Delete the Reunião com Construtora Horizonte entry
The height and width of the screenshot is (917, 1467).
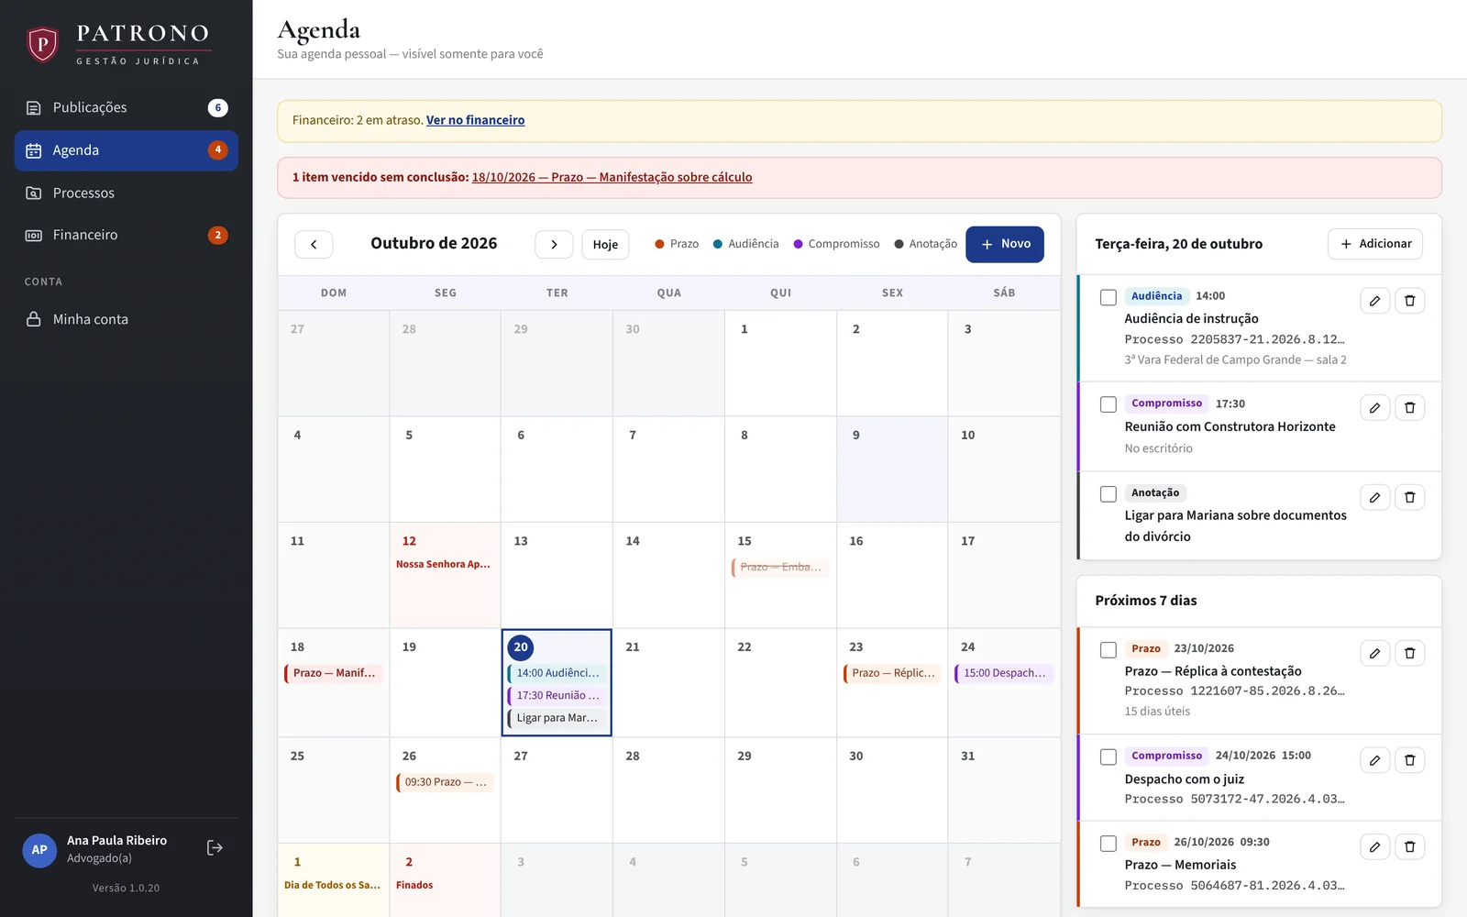point(1410,408)
